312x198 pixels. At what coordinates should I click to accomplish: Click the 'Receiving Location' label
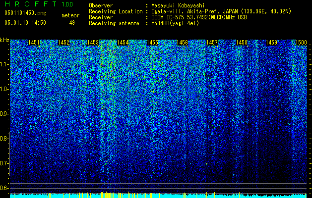click(116, 11)
